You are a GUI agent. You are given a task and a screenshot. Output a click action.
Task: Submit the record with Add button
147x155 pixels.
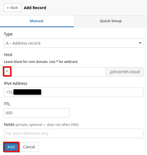point(11,147)
